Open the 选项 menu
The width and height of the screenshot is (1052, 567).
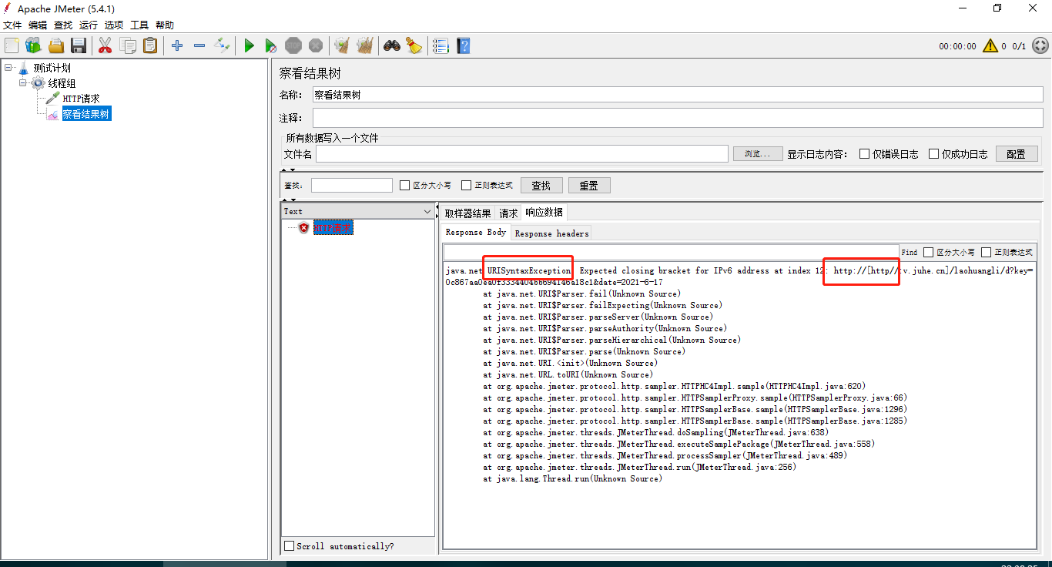pyautogui.click(x=114, y=25)
